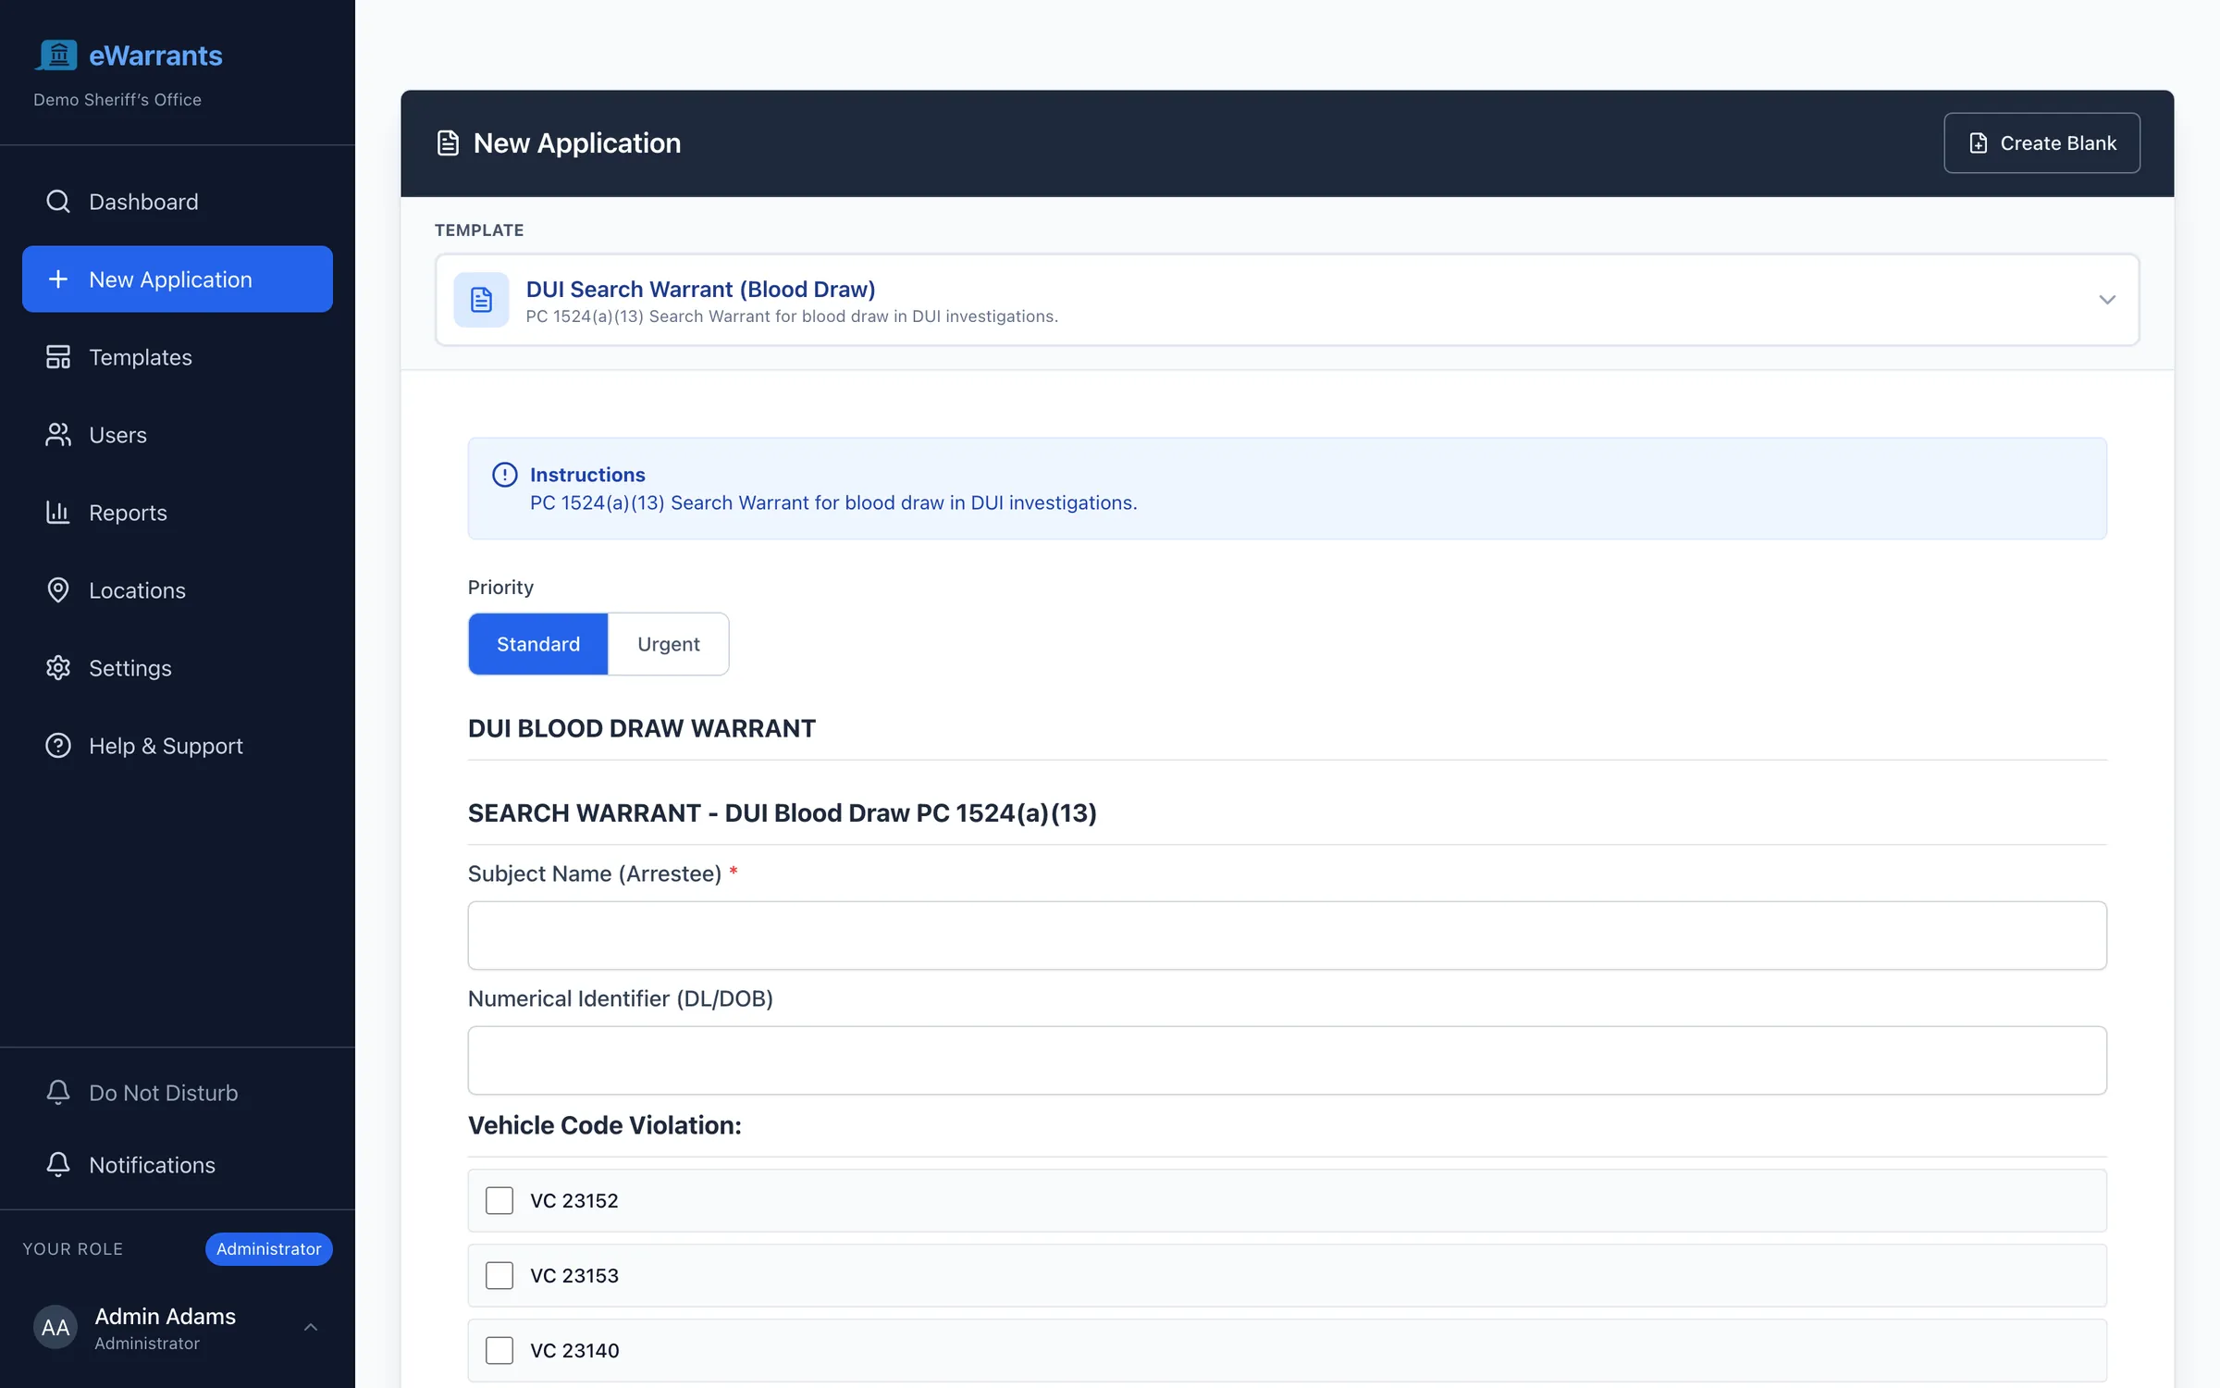Click the Instructions info circle icon
This screenshot has height=1388, width=2220.
pyautogui.click(x=505, y=475)
